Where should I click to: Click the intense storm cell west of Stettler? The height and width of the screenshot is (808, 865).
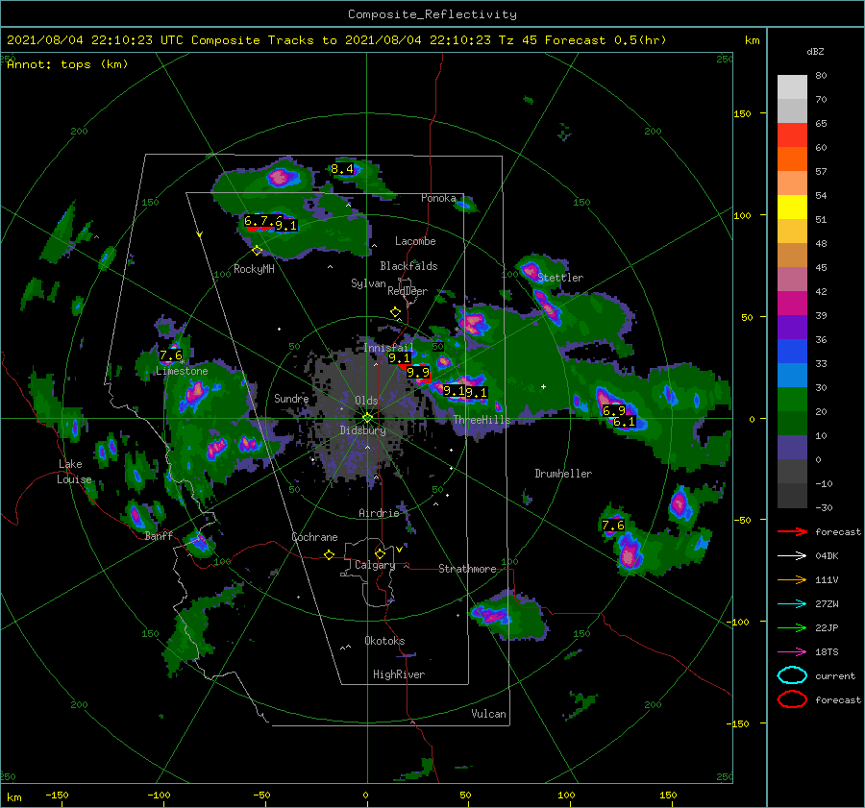tap(531, 270)
